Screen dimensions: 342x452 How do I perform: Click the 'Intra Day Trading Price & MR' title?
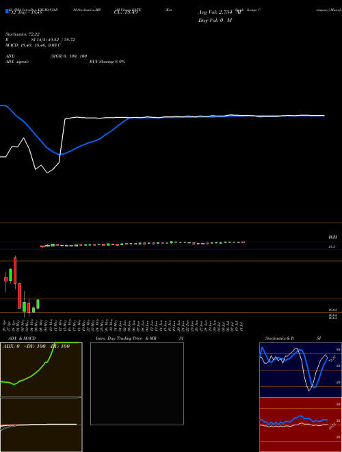[126, 338]
